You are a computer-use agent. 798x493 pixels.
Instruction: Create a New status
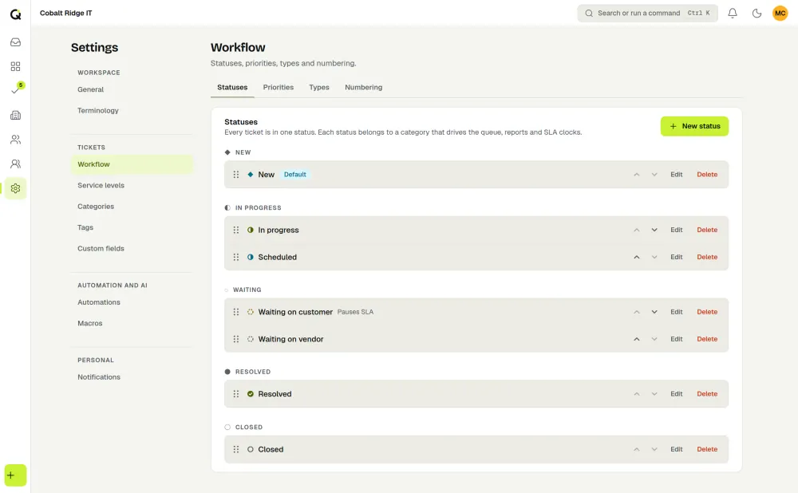point(694,126)
